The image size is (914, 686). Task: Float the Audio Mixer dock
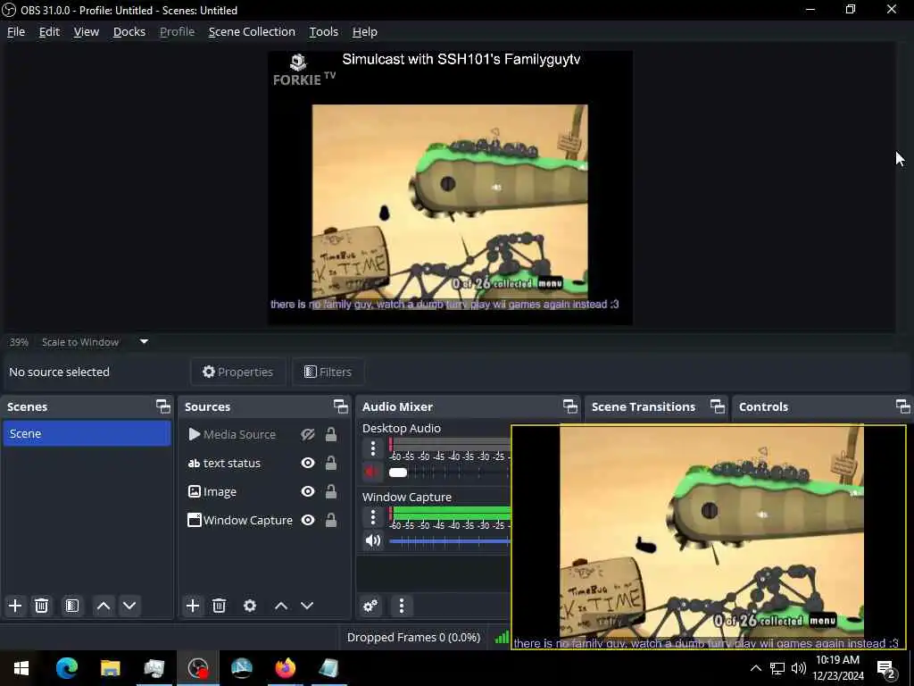[570, 406]
